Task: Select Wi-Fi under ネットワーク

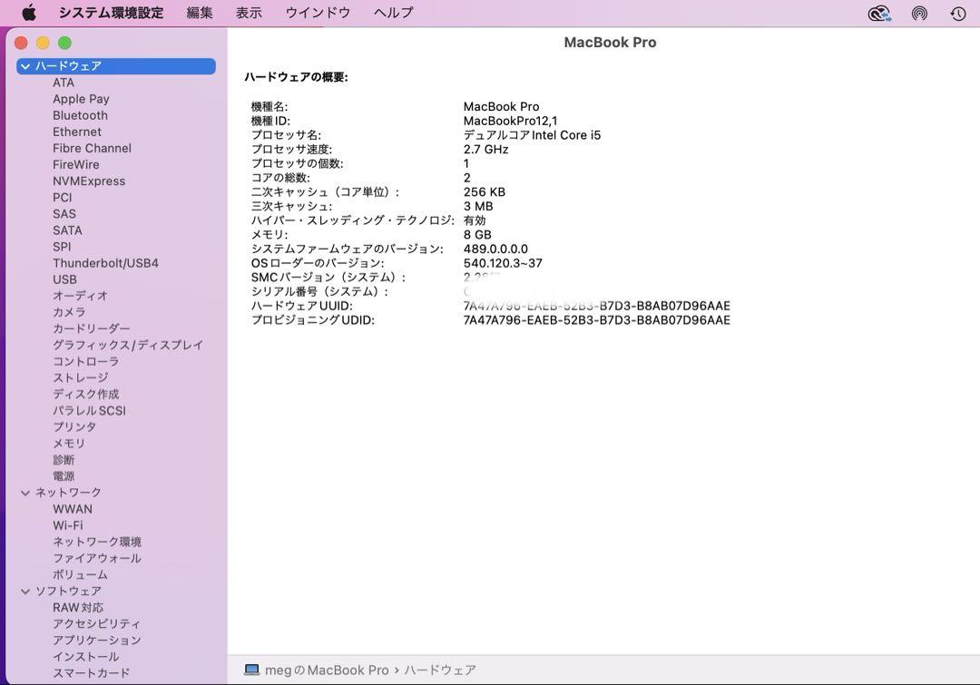Action: [67, 525]
